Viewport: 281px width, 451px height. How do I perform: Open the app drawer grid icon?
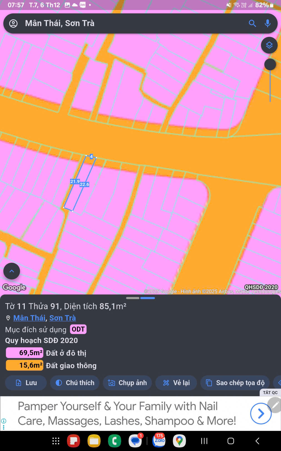56,441
